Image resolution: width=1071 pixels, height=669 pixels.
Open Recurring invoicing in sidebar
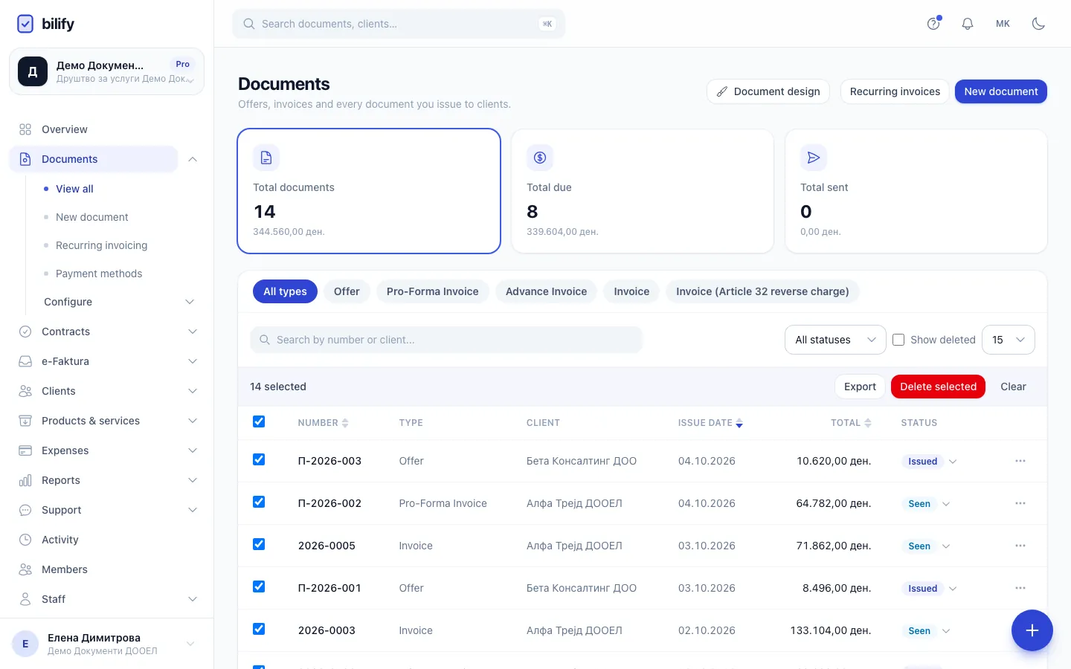[101, 245]
